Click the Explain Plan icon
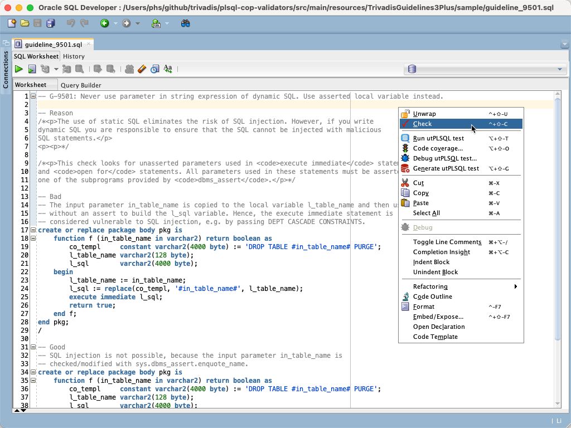Screen dimensions: 571x428 pos(45,69)
